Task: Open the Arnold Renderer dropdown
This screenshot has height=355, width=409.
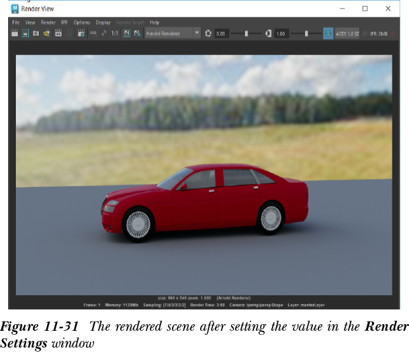Action: pos(173,33)
